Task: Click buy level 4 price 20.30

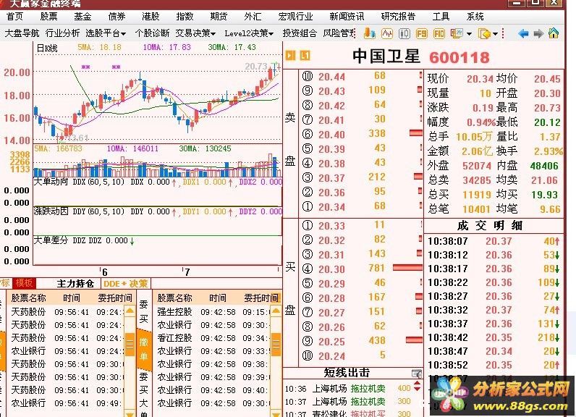Action: coord(331,269)
